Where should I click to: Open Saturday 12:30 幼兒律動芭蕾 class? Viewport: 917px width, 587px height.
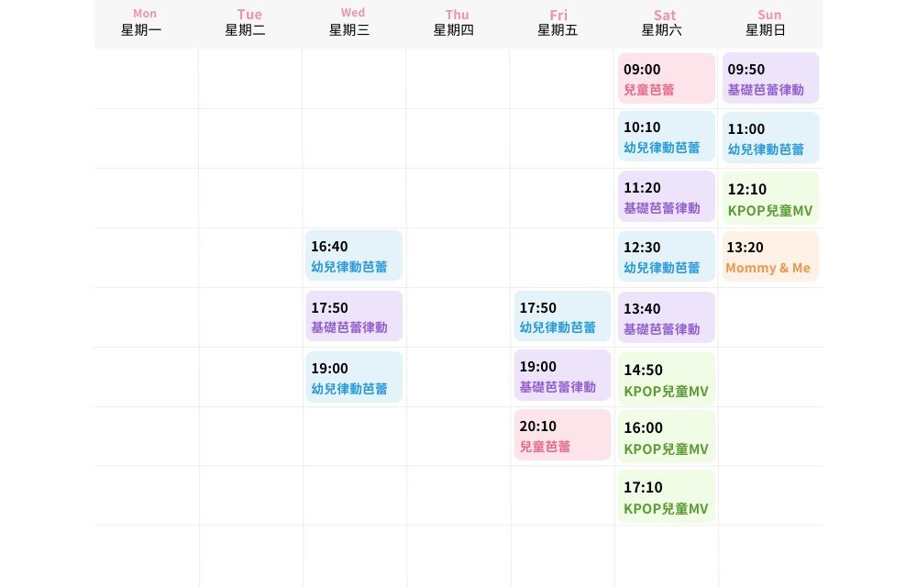click(667, 257)
